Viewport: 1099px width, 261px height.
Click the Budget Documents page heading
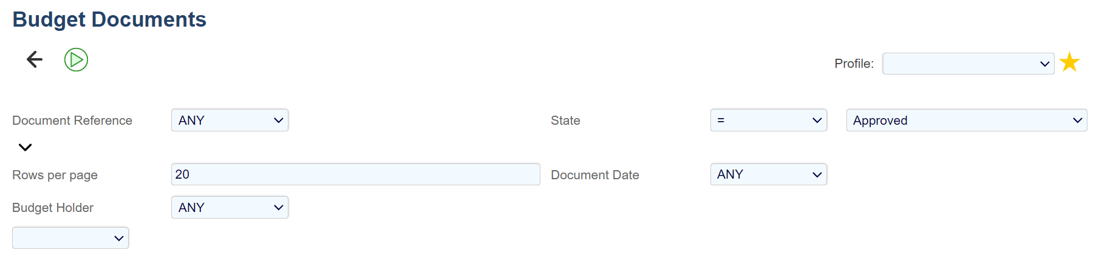(109, 19)
